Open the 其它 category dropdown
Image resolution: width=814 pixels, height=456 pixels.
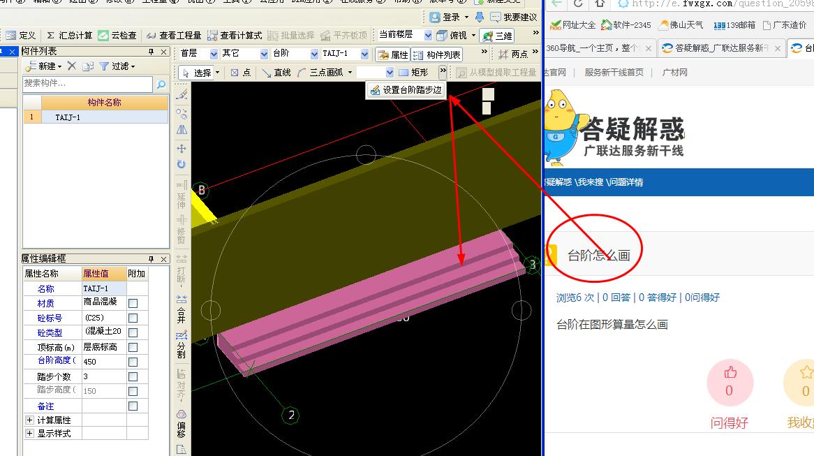(264, 54)
